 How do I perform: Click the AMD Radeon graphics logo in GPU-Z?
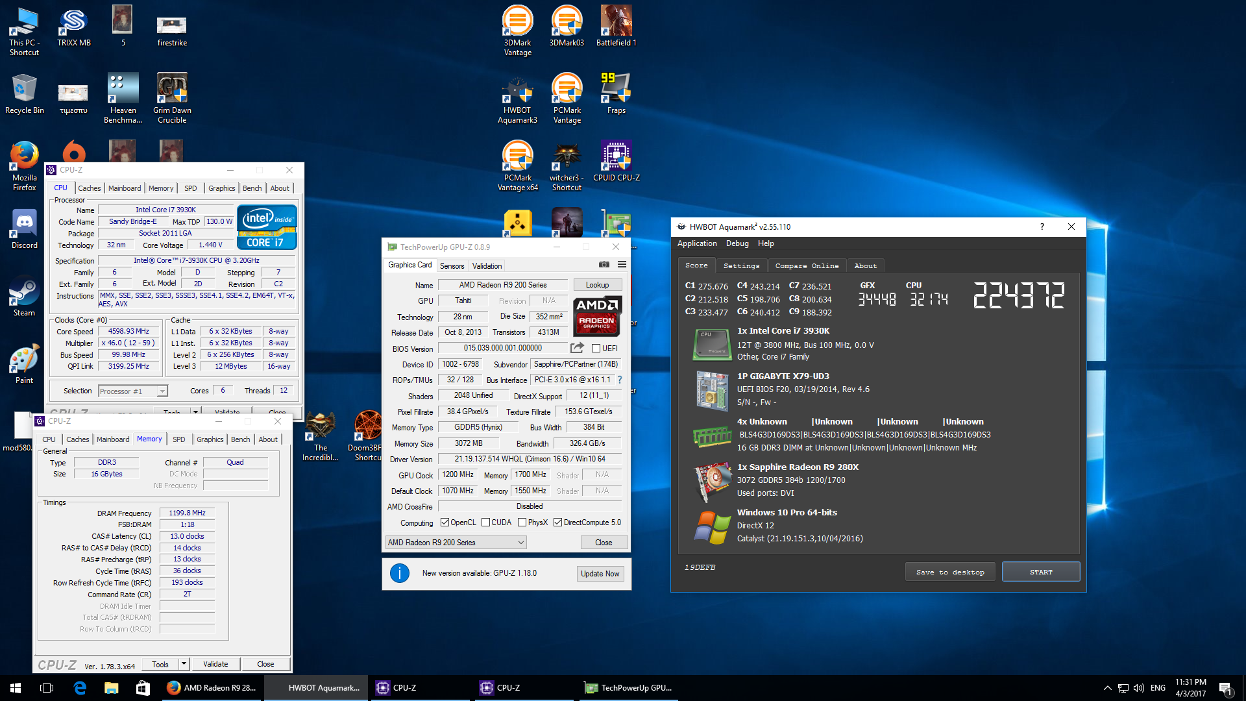pyautogui.click(x=596, y=316)
